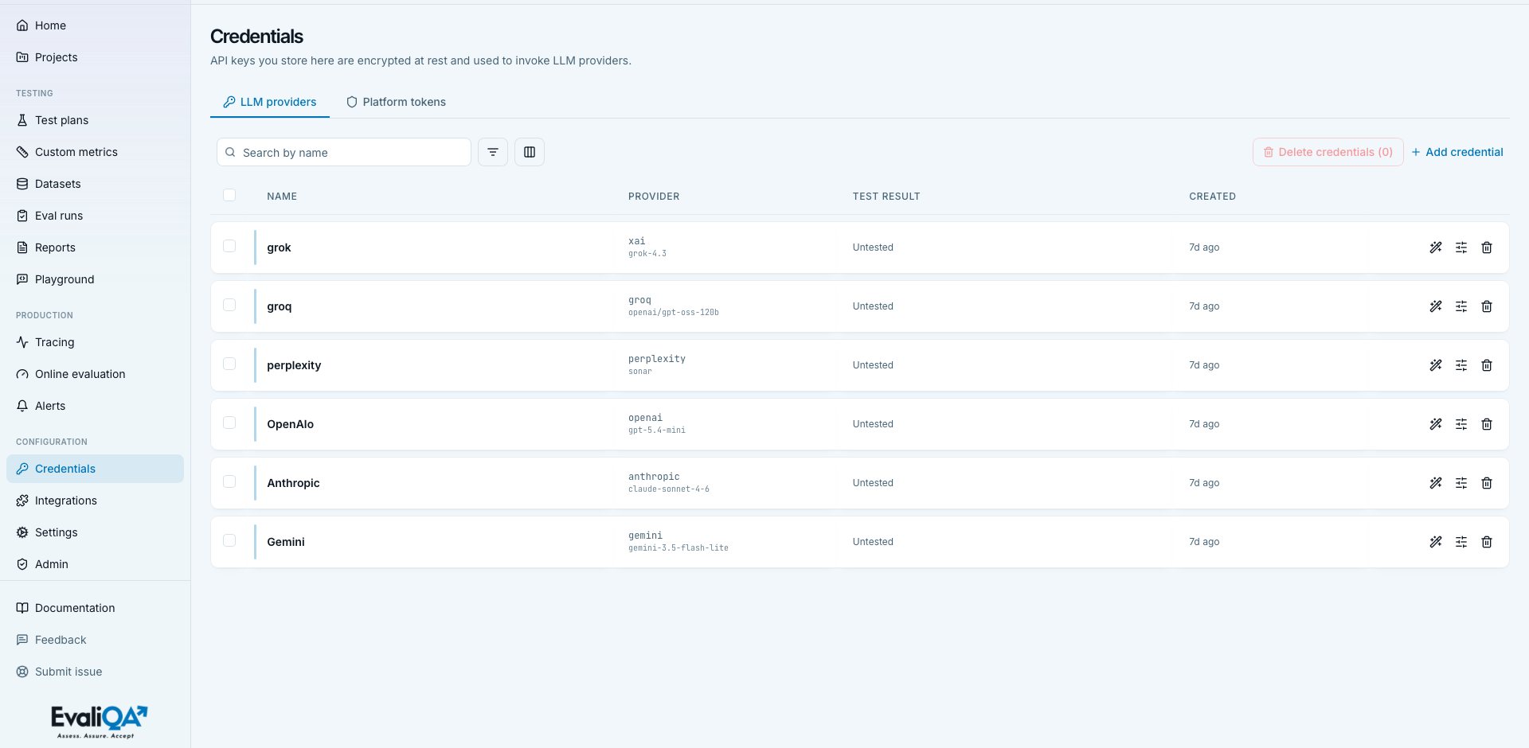Viewport: 1529px width, 748px height.
Task: Open Documentation link
Action: (x=95, y=608)
